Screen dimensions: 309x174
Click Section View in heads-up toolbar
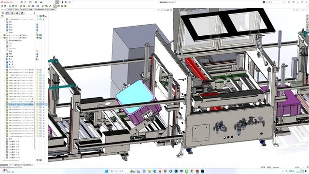point(168,10)
